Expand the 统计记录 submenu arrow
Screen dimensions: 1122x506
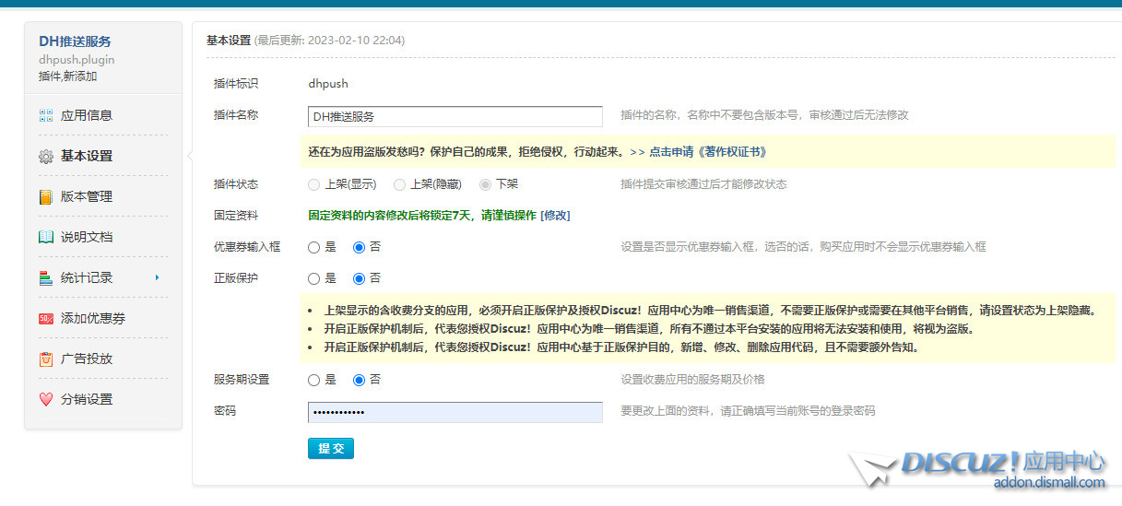(x=158, y=277)
